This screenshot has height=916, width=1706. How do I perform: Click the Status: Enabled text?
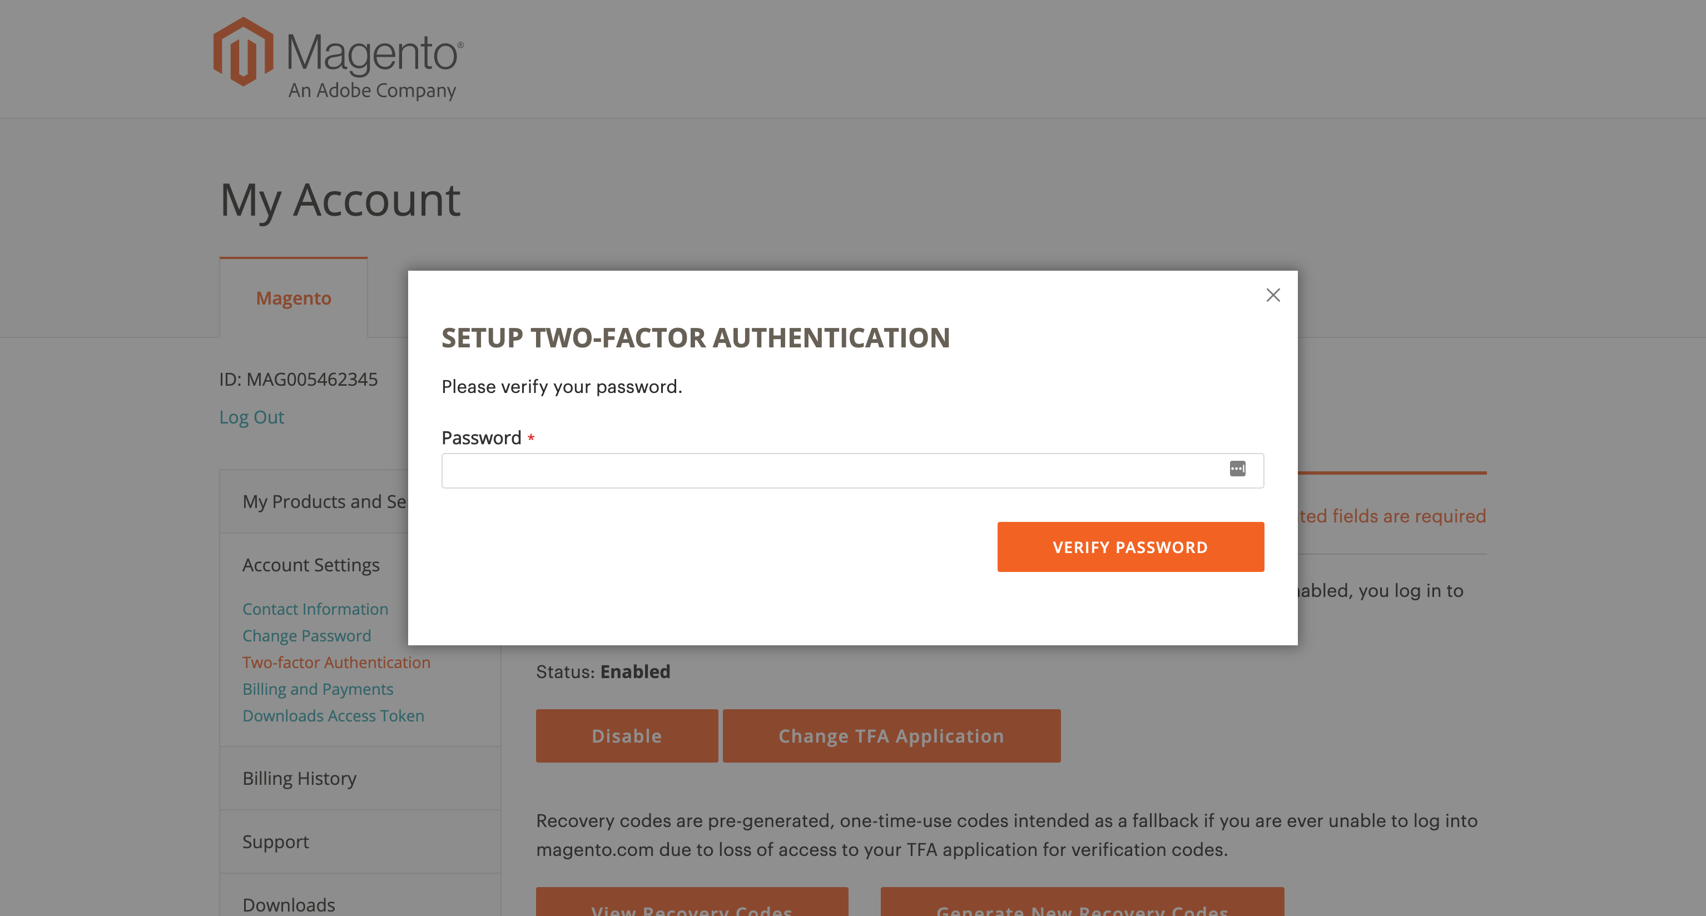603,672
